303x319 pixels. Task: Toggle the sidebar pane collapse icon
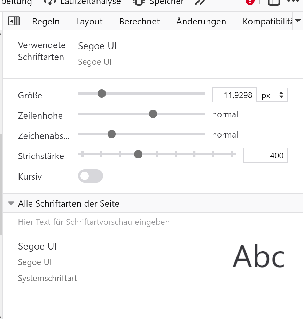coord(14,21)
